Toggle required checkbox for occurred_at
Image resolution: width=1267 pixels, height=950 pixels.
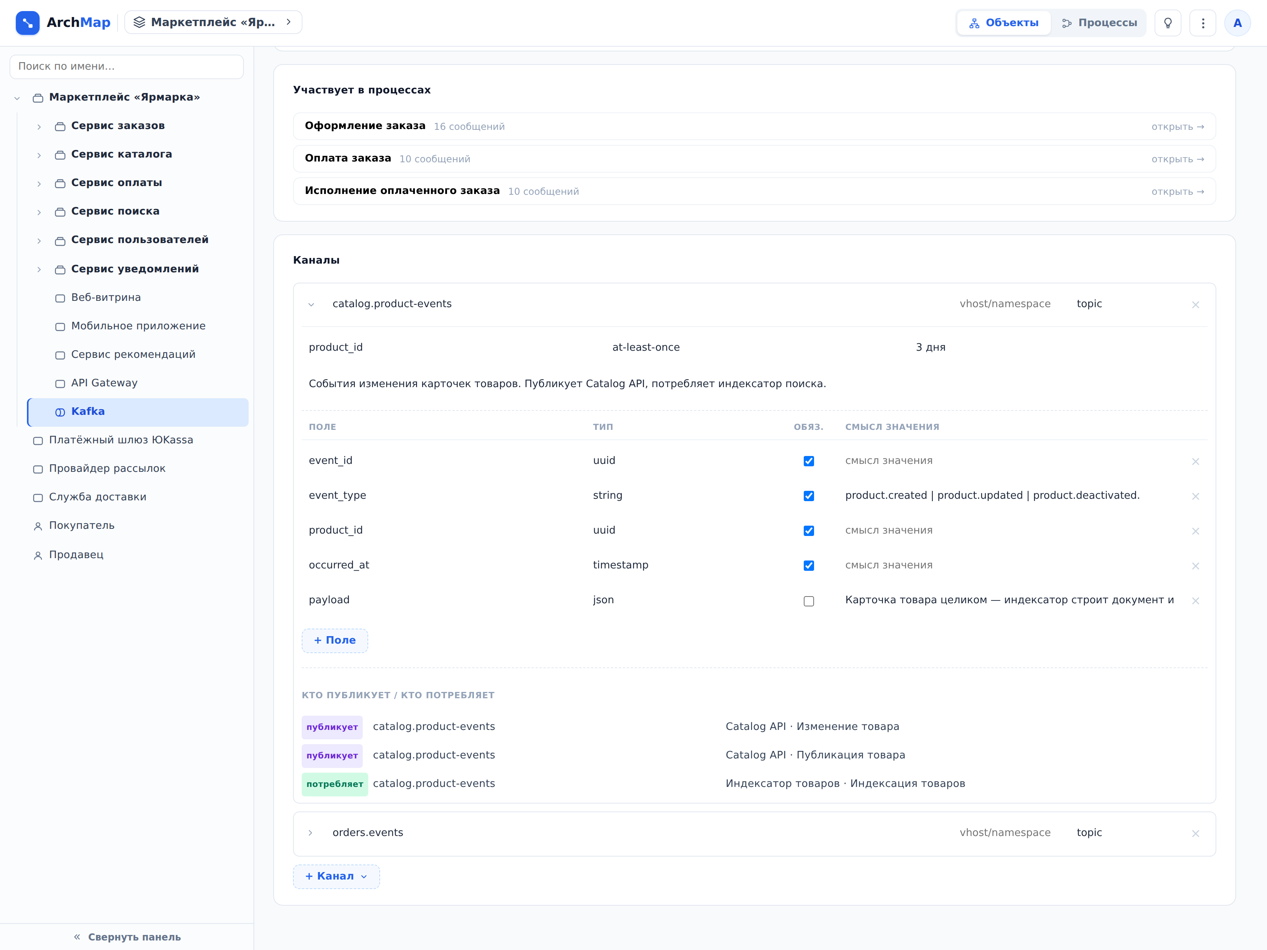pyautogui.click(x=809, y=566)
